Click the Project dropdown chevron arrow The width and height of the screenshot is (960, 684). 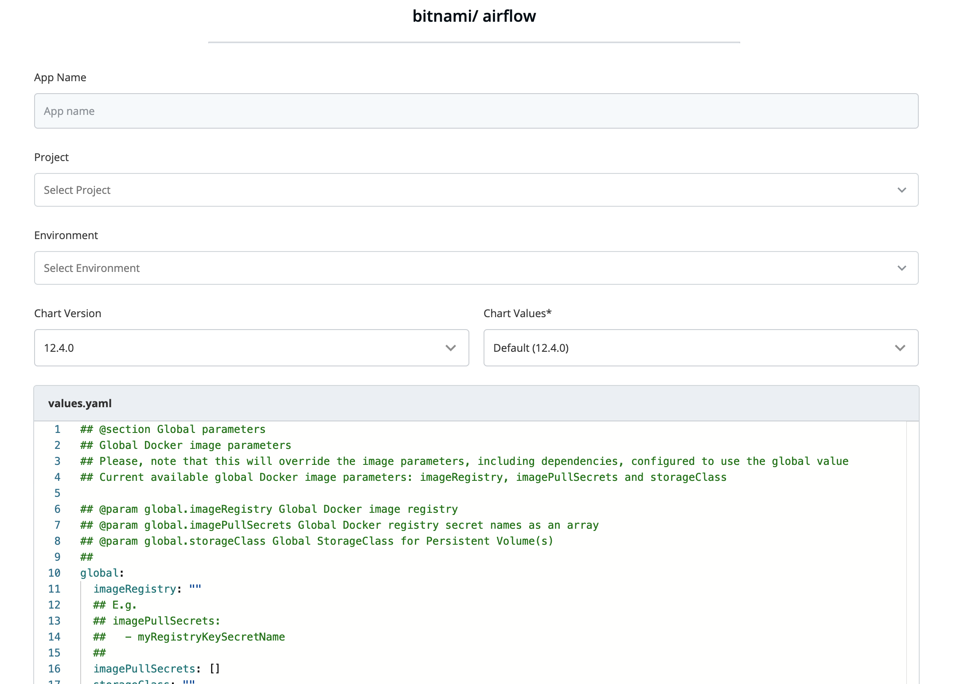tap(901, 190)
